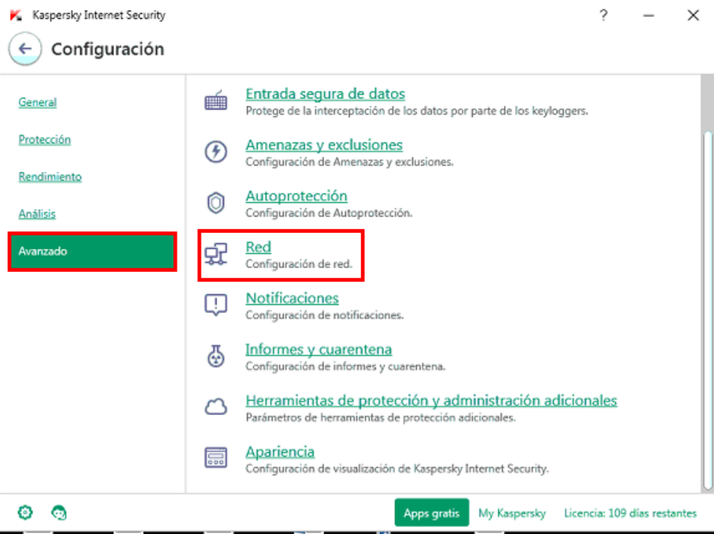Click the help question mark icon
Image resolution: width=714 pixels, height=534 pixels.
(604, 15)
